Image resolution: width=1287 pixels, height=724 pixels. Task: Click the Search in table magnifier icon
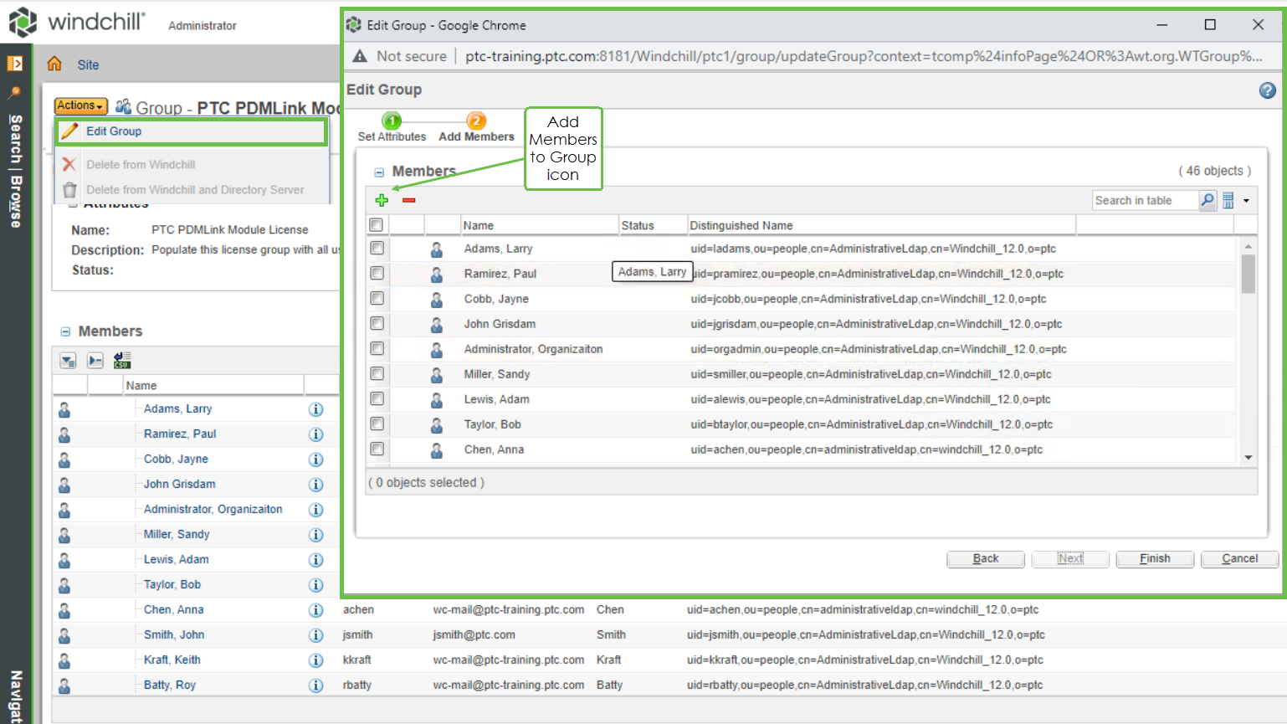[x=1208, y=200]
